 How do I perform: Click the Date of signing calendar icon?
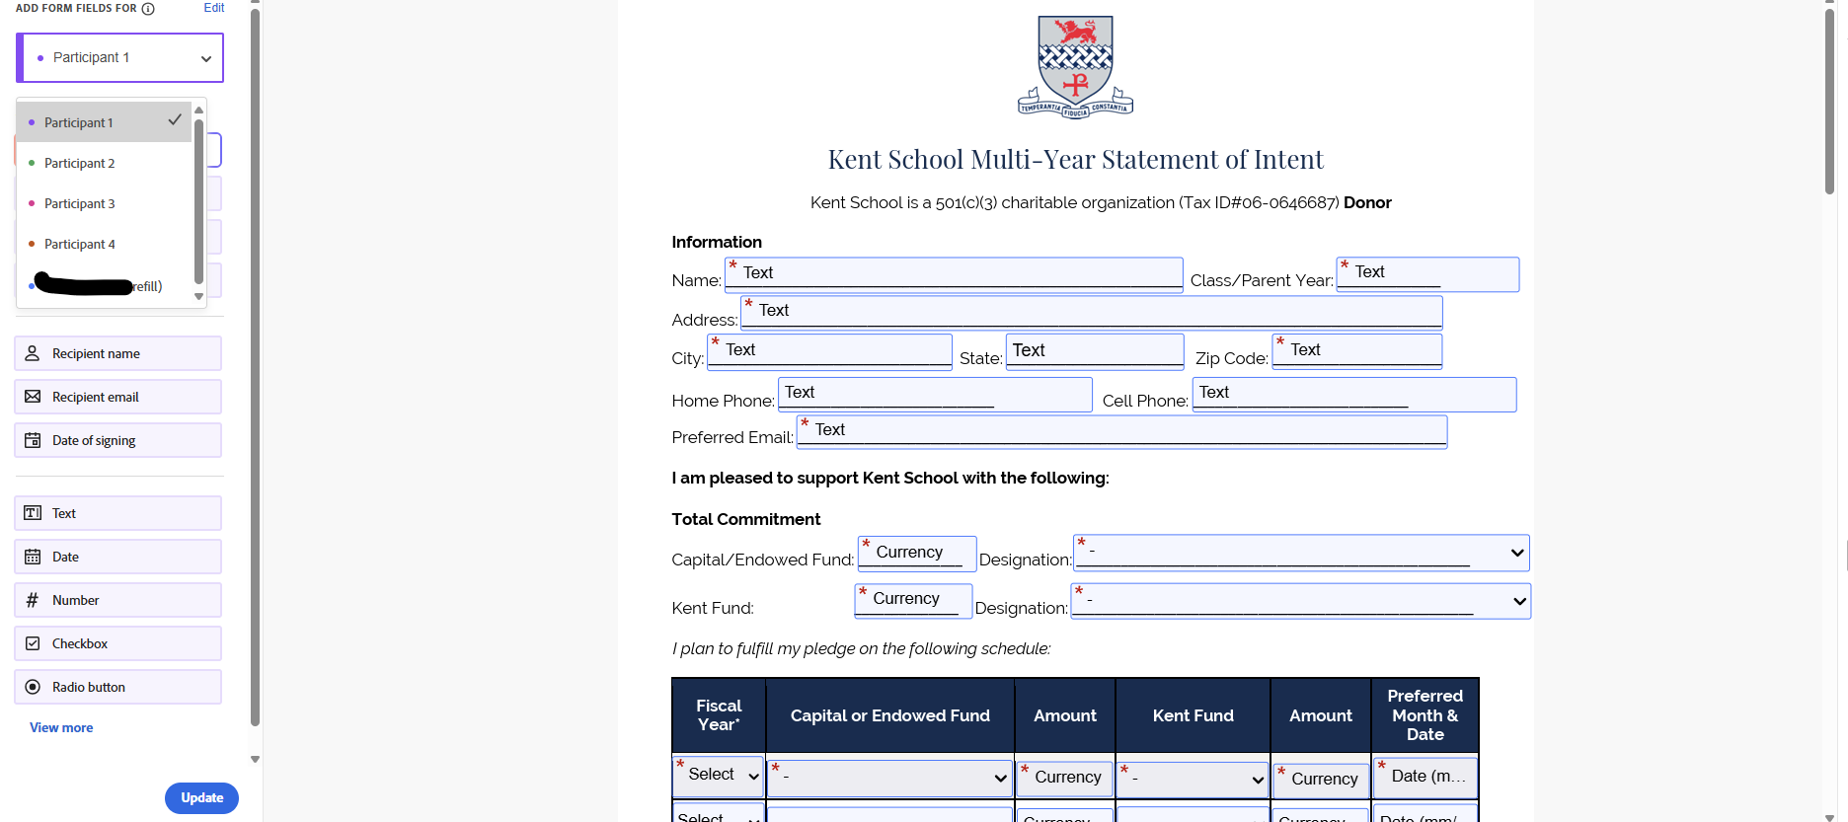click(33, 440)
